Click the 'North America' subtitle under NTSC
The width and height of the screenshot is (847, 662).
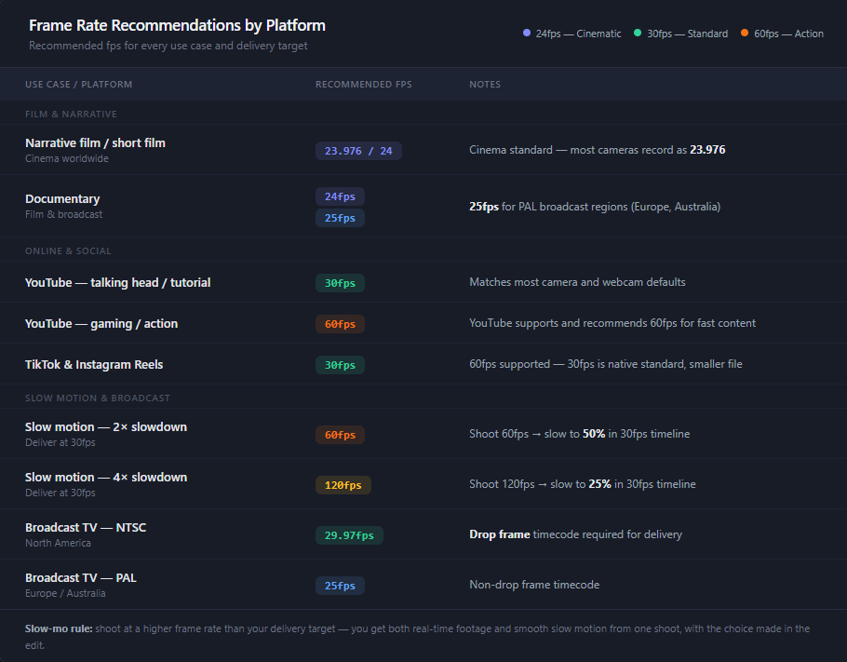pos(58,543)
